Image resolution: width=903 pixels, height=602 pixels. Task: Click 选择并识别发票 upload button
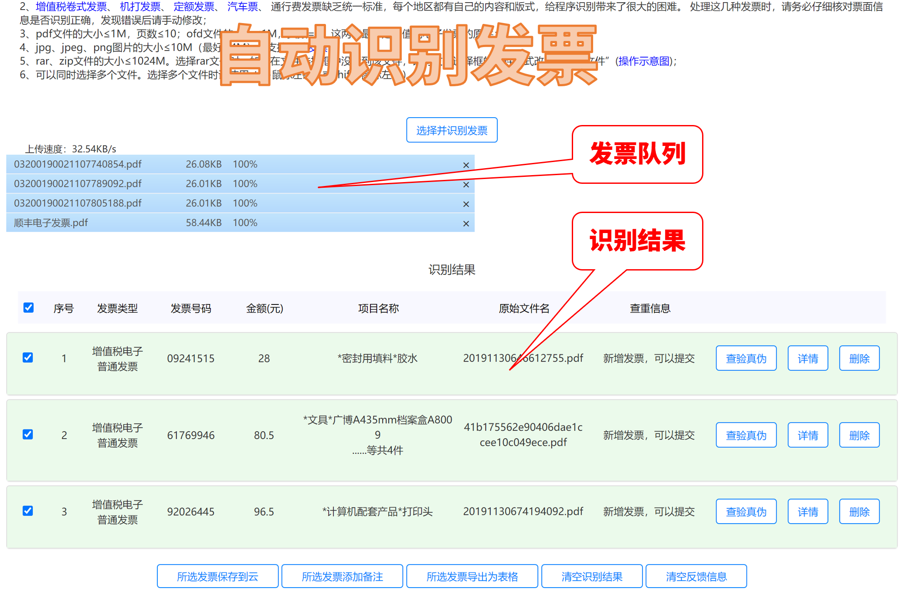pos(451,130)
